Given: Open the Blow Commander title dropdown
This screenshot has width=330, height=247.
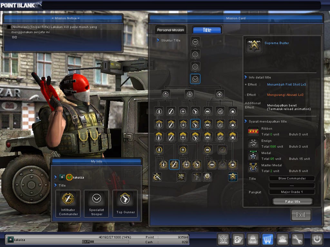Looking at the screenshot, I should 292,178.
